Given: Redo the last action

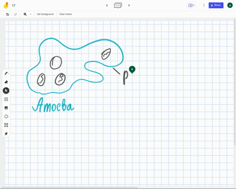Looking at the screenshot, I should 15,14.
